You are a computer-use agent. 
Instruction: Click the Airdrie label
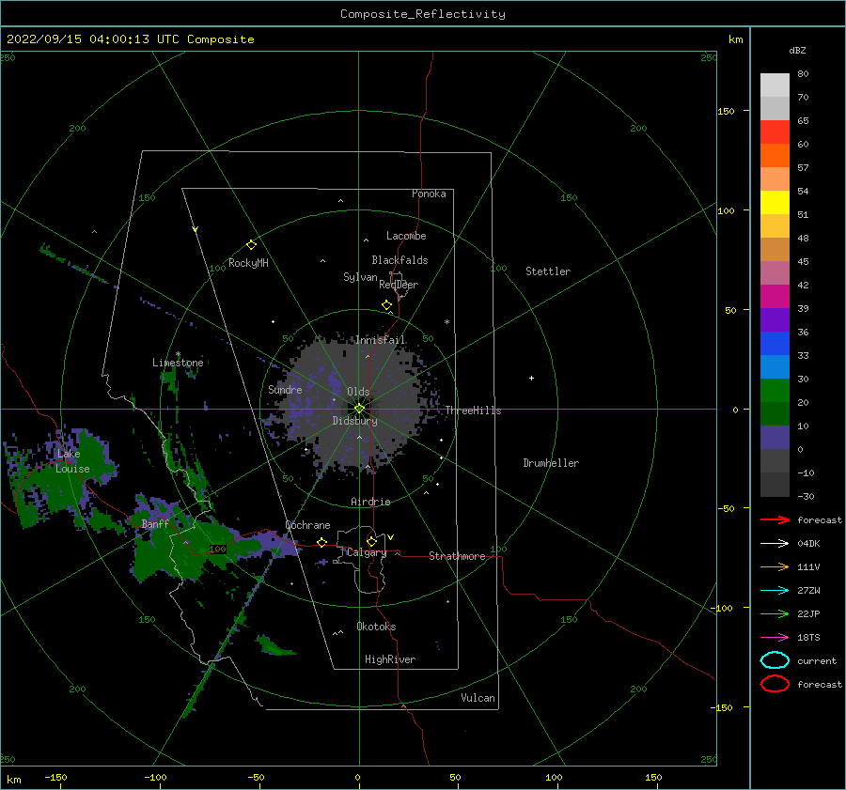click(x=370, y=502)
